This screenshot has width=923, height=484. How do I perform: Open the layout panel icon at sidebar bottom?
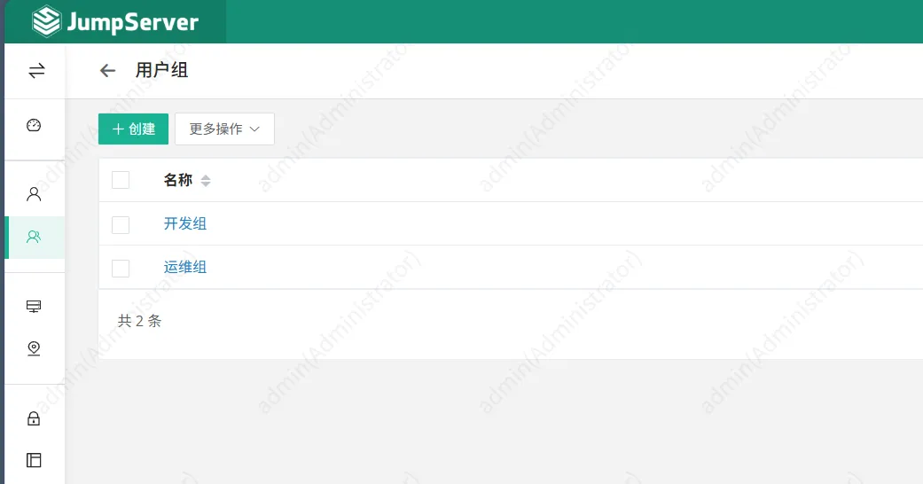(x=34, y=460)
